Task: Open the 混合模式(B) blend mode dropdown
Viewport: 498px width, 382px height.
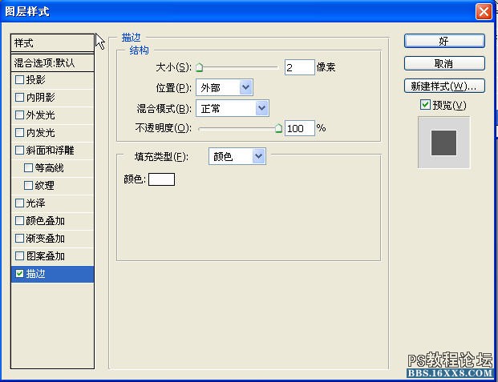Action: [233, 108]
